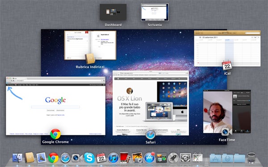Viewport: 268px width, 167px height.
Task: Click the red bookmark in Address Book window
Action: click(x=87, y=32)
